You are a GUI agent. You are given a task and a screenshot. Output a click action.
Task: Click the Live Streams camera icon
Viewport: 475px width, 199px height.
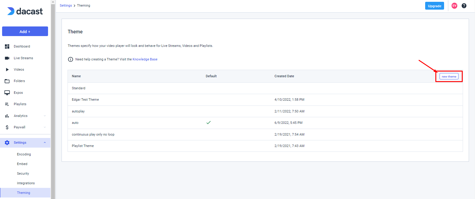7,58
